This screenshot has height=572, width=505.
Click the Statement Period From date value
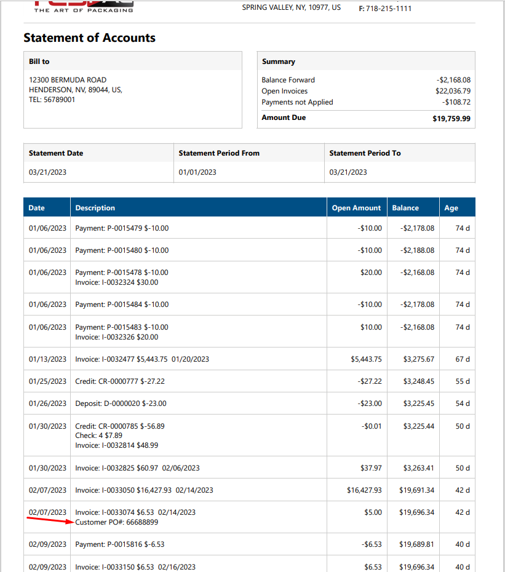tap(197, 172)
